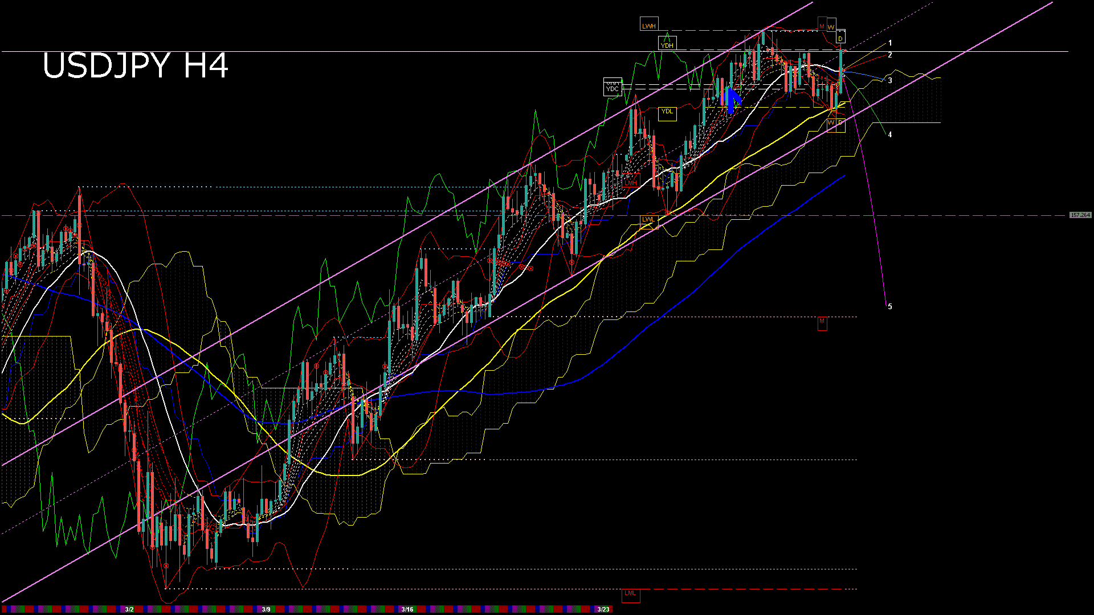Select the yellow YDL level label
The width and height of the screenshot is (1094, 615).
[x=667, y=112]
